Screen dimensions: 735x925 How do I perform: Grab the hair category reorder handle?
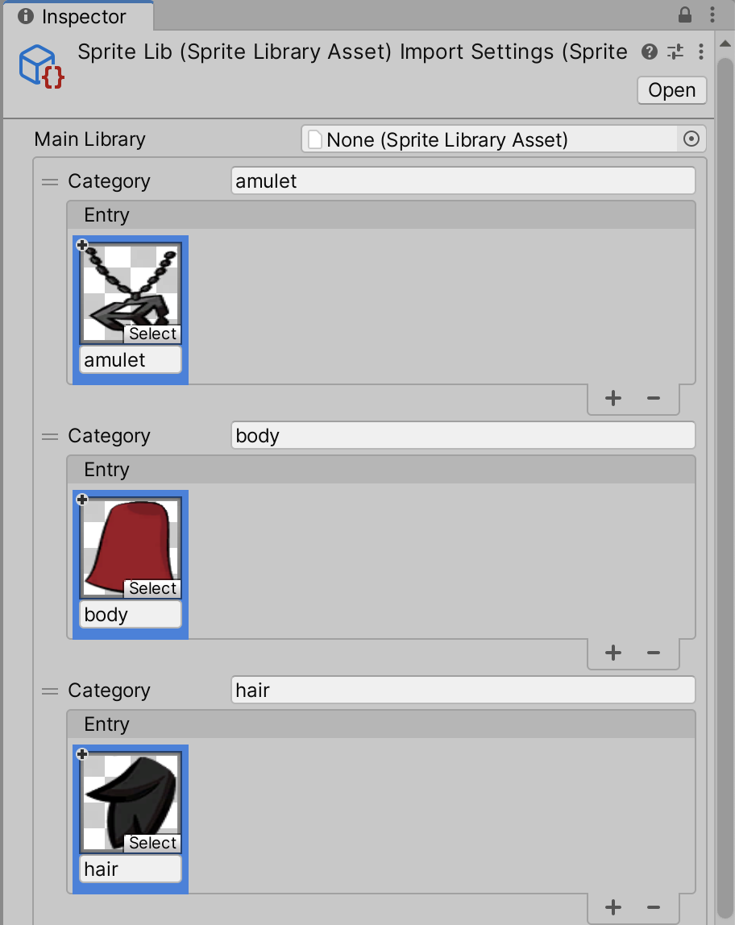coord(50,691)
